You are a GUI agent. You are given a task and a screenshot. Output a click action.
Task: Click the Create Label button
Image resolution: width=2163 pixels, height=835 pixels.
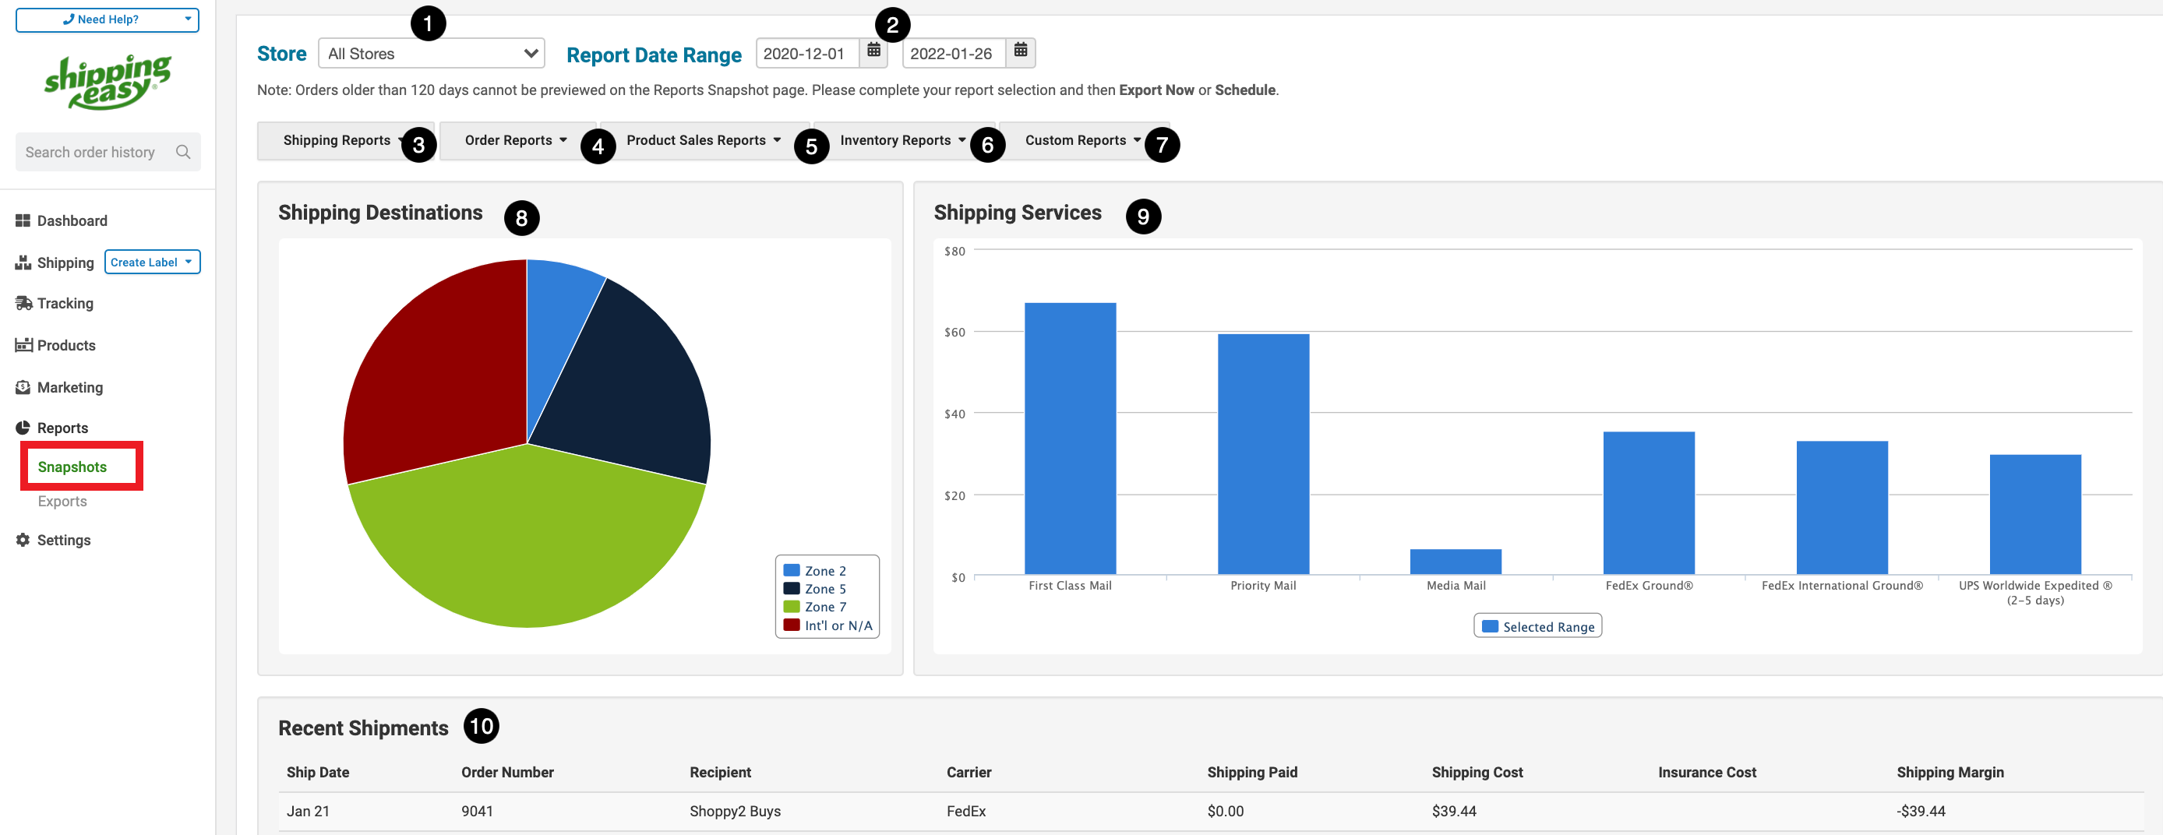point(152,262)
